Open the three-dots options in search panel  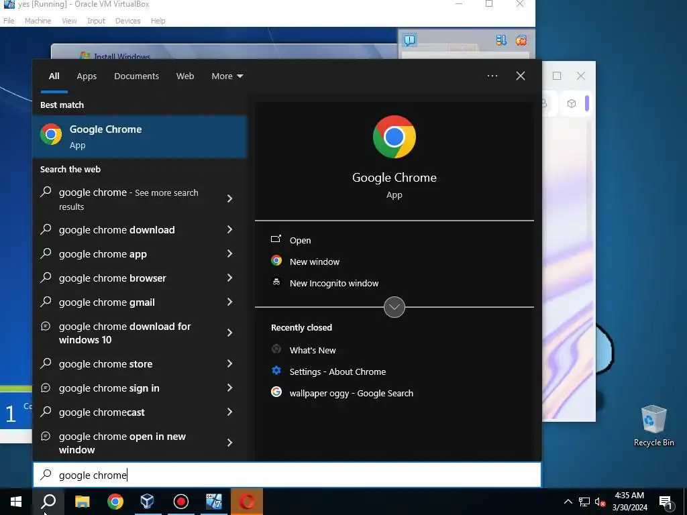tap(492, 76)
